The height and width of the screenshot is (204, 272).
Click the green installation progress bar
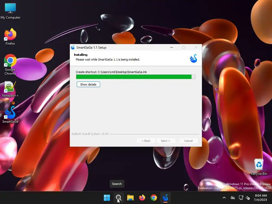pyautogui.click(x=136, y=77)
